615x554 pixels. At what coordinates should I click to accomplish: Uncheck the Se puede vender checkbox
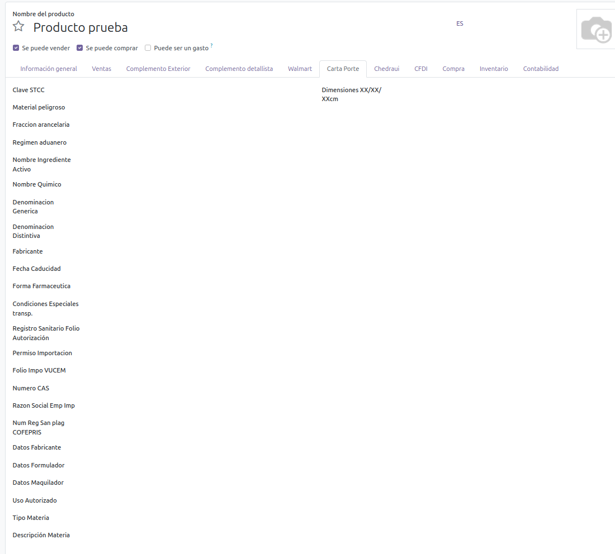tap(16, 48)
